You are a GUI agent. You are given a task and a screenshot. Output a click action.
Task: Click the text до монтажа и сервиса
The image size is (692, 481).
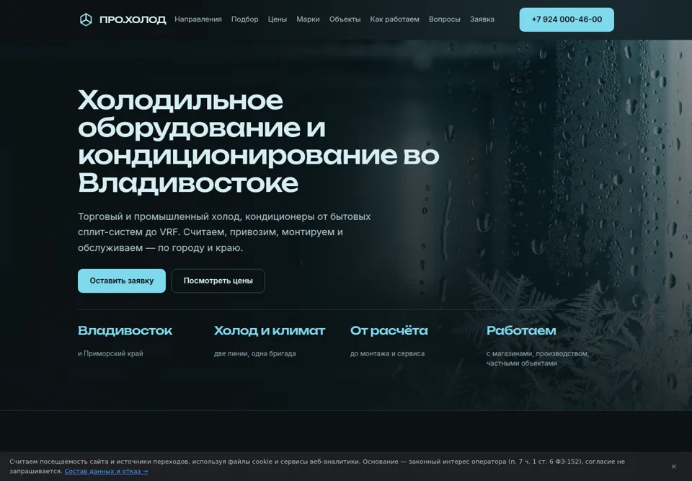(387, 353)
